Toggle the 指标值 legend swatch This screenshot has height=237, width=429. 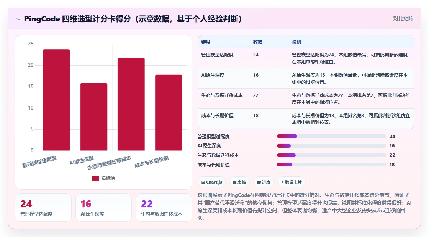(x=95, y=178)
